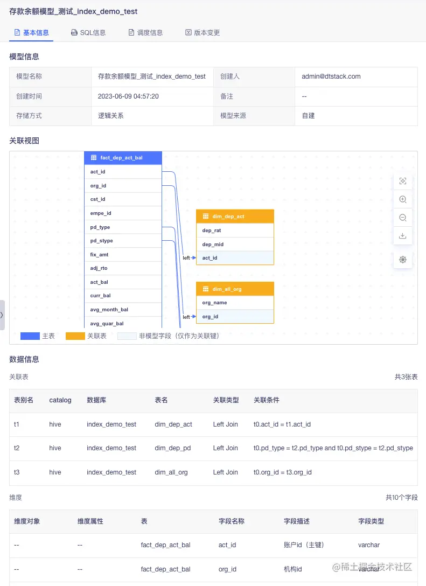Download the relation diagram image

point(403,236)
